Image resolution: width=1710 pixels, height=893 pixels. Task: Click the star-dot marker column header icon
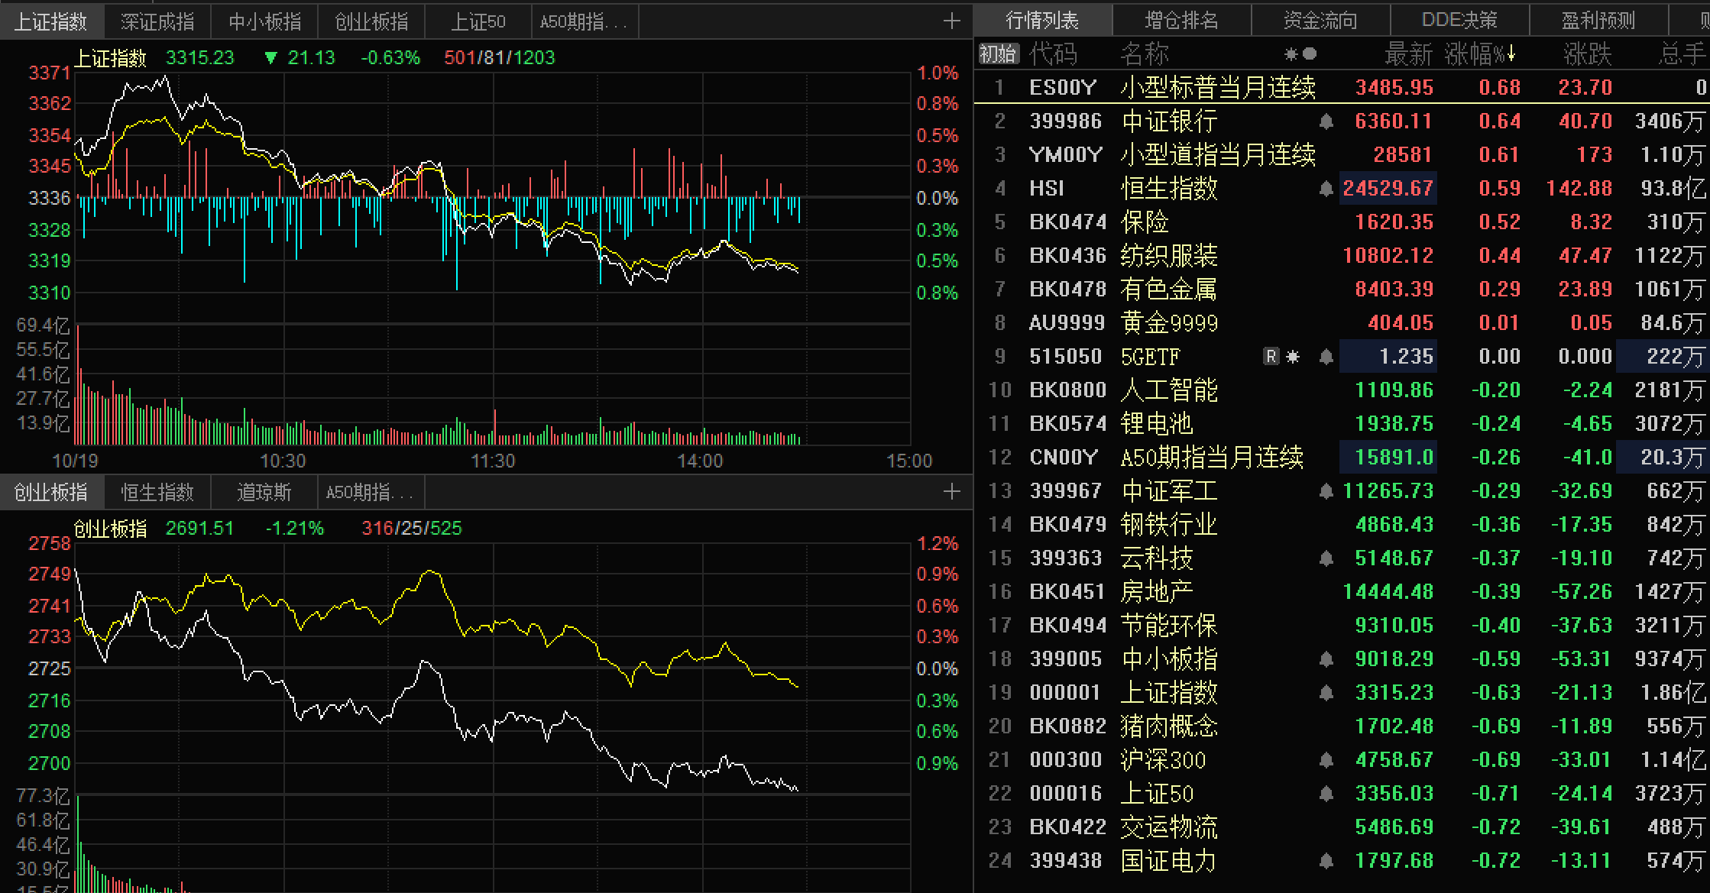pyautogui.click(x=1300, y=54)
